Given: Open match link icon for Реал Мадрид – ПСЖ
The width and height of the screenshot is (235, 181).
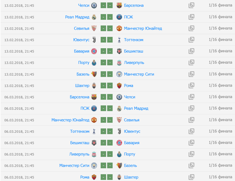Looking at the screenshot, I should (x=191, y=17).
